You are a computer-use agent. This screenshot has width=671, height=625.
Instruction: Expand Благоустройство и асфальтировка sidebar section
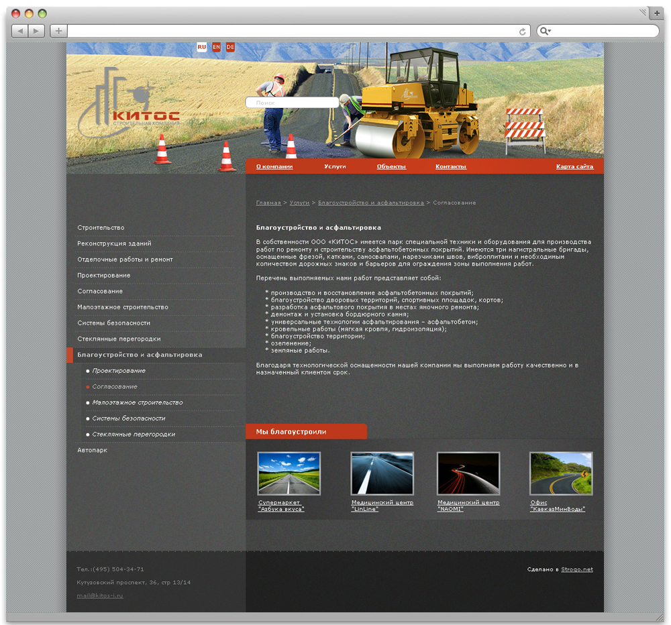140,355
